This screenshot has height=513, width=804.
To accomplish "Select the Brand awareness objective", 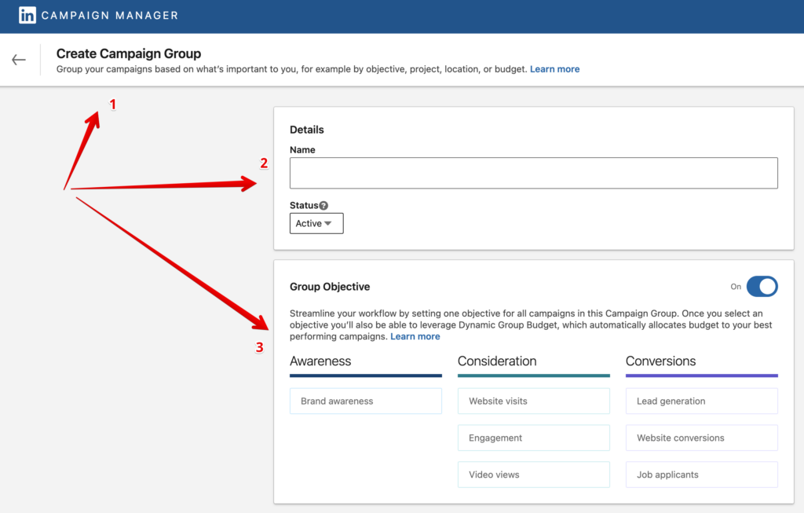I will 366,401.
